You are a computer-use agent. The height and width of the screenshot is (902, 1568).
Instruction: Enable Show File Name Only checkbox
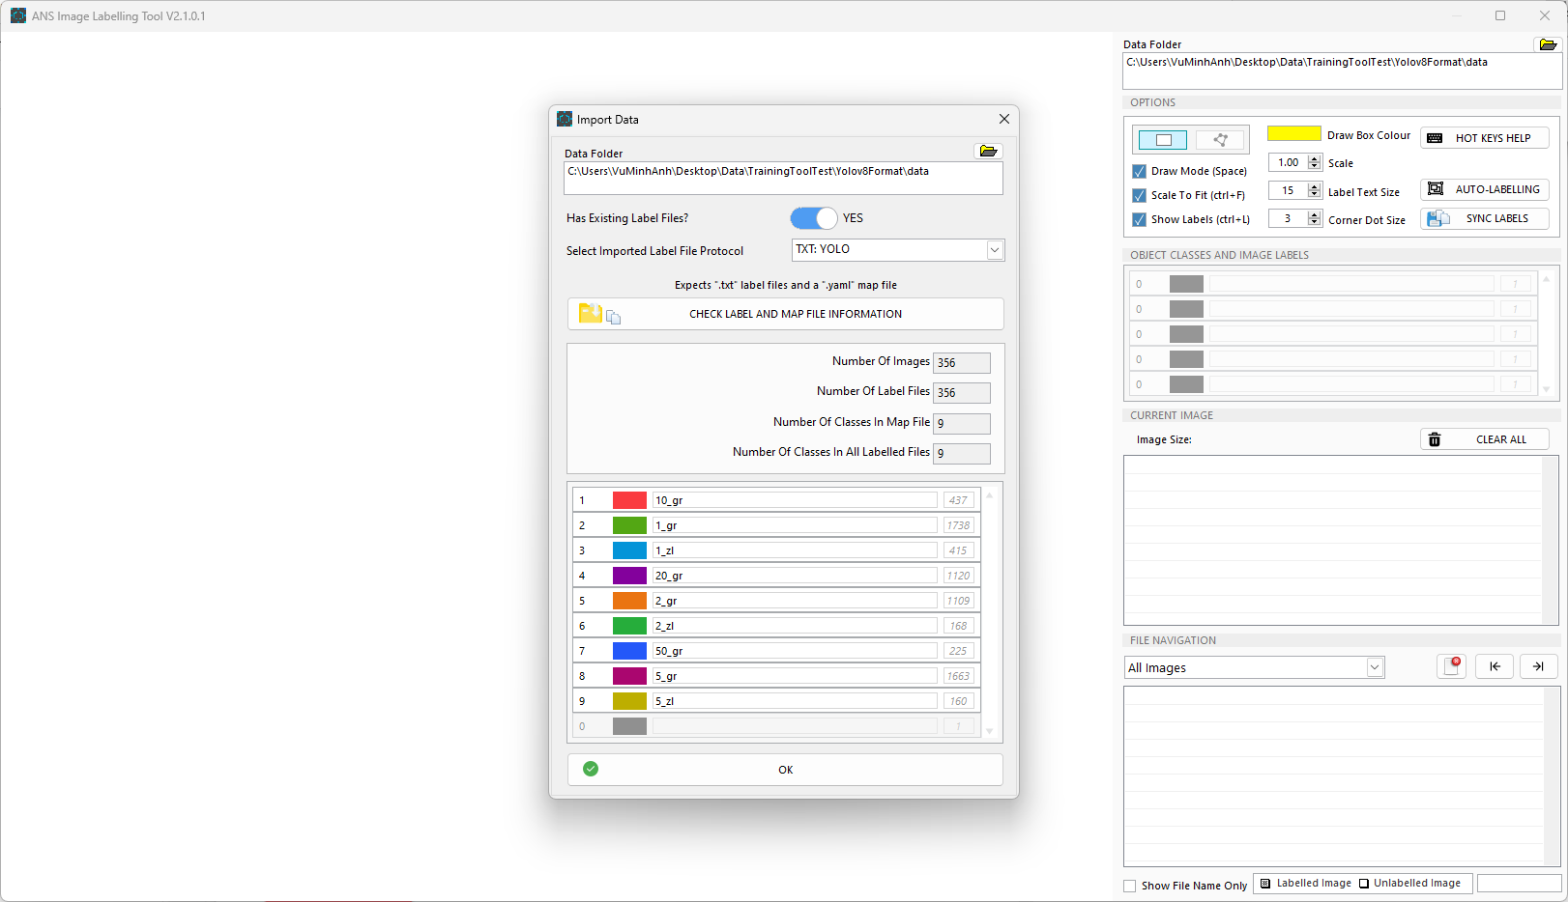click(x=1130, y=886)
